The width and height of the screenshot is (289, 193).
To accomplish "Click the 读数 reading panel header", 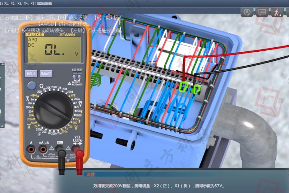I will tap(90, 174).
